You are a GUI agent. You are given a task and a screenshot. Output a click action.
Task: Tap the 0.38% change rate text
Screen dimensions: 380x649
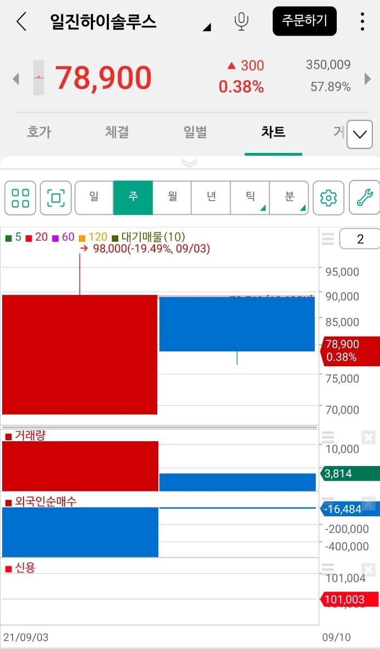[241, 87]
